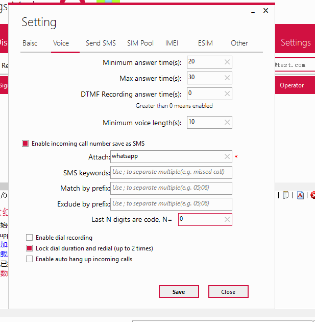
Task: Clear the Attach whatsapp field
Action: coord(227,157)
